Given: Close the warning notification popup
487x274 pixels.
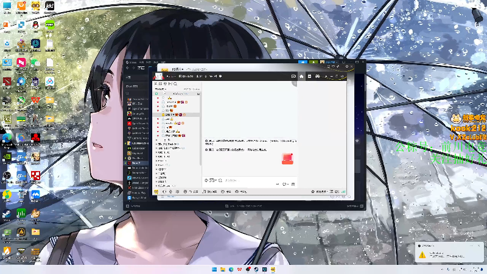Looking at the screenshot, I should point(478,246).
